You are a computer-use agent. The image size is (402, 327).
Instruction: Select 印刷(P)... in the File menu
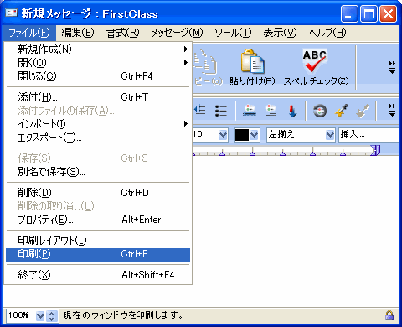click(x=98, y=254)
